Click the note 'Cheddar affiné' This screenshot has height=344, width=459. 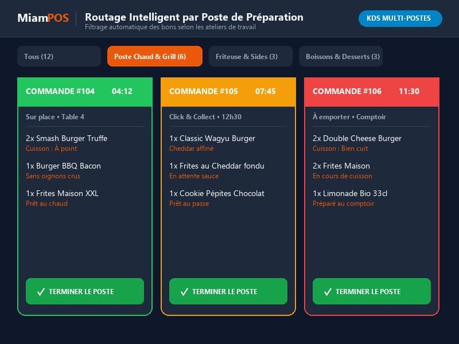click(x=192, y=148)
